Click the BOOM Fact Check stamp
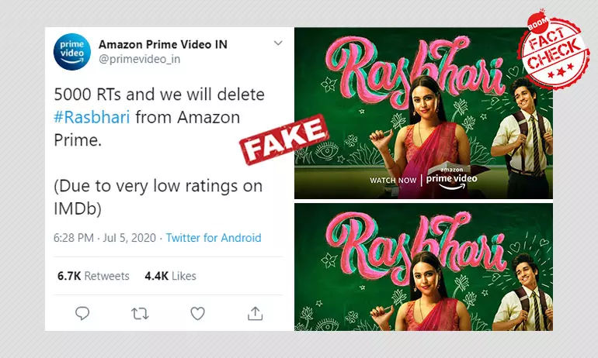This screenshot has height=358, width=598. 553,49
